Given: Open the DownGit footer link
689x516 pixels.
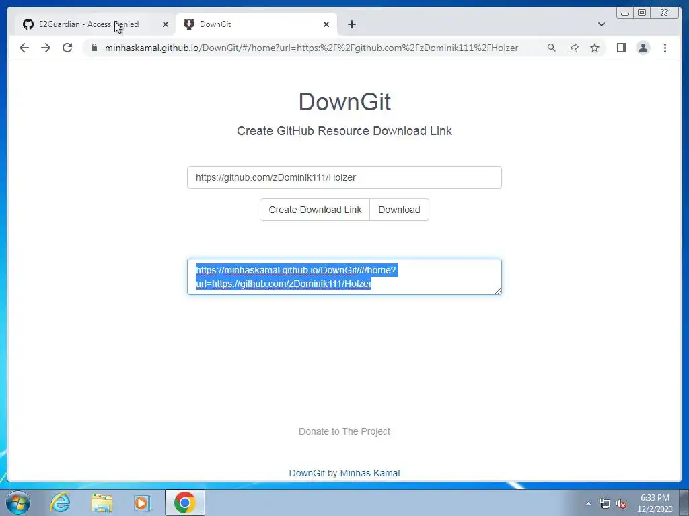Looking at the screenshot, I should [307, 473].
